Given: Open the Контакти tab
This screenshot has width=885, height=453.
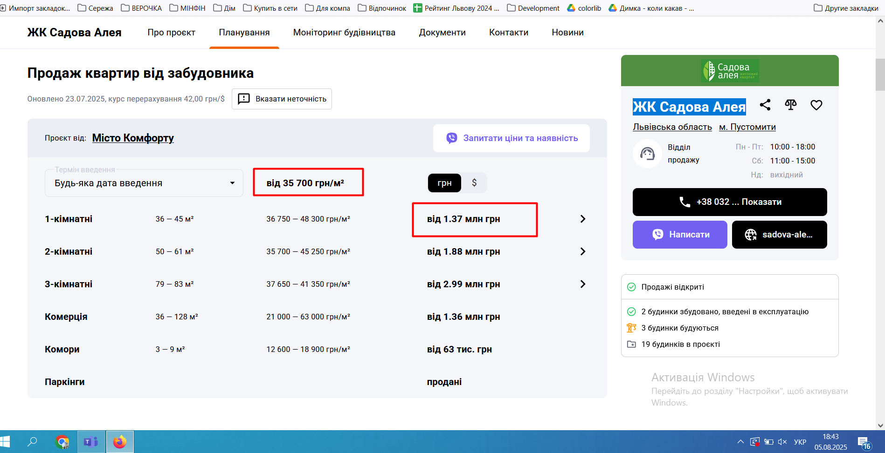Looking at the screenshot, I should tap(509, 32).
